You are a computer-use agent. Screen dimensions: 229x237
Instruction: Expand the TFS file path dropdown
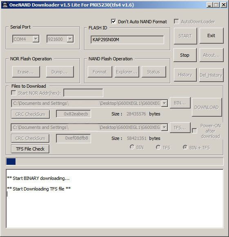click(x=164, y=127)
